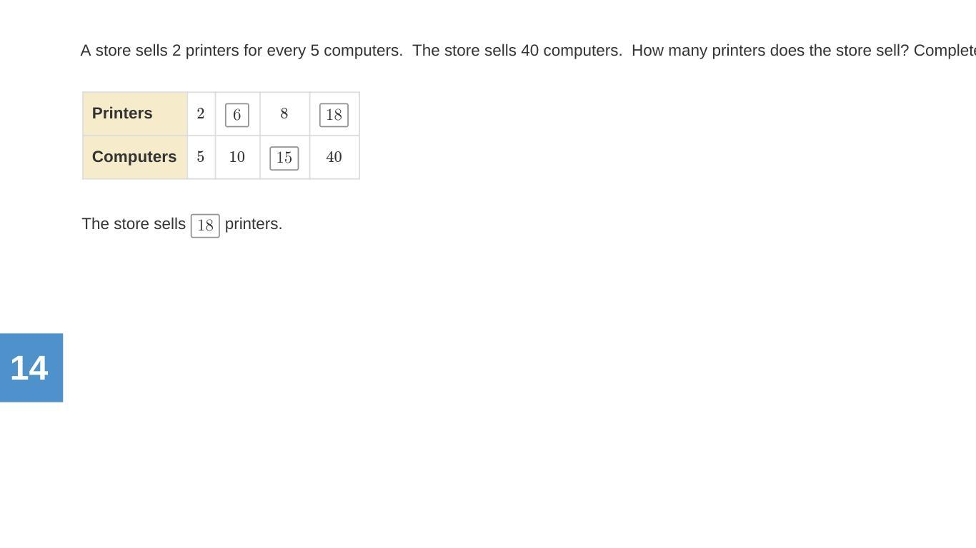The height and width of the screenshot is (548, 976).
Task: Click the table cell showing 2 printers
Action: click(x=201, y=113)
